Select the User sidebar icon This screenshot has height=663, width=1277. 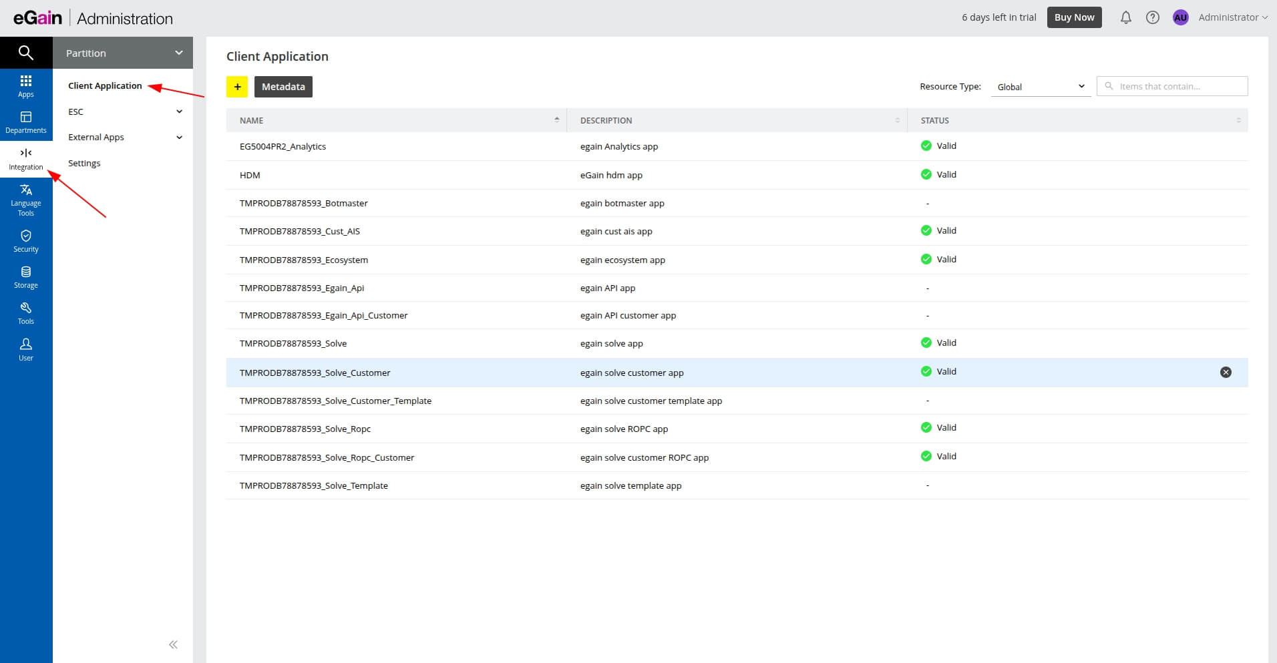(x=25, y=349)
